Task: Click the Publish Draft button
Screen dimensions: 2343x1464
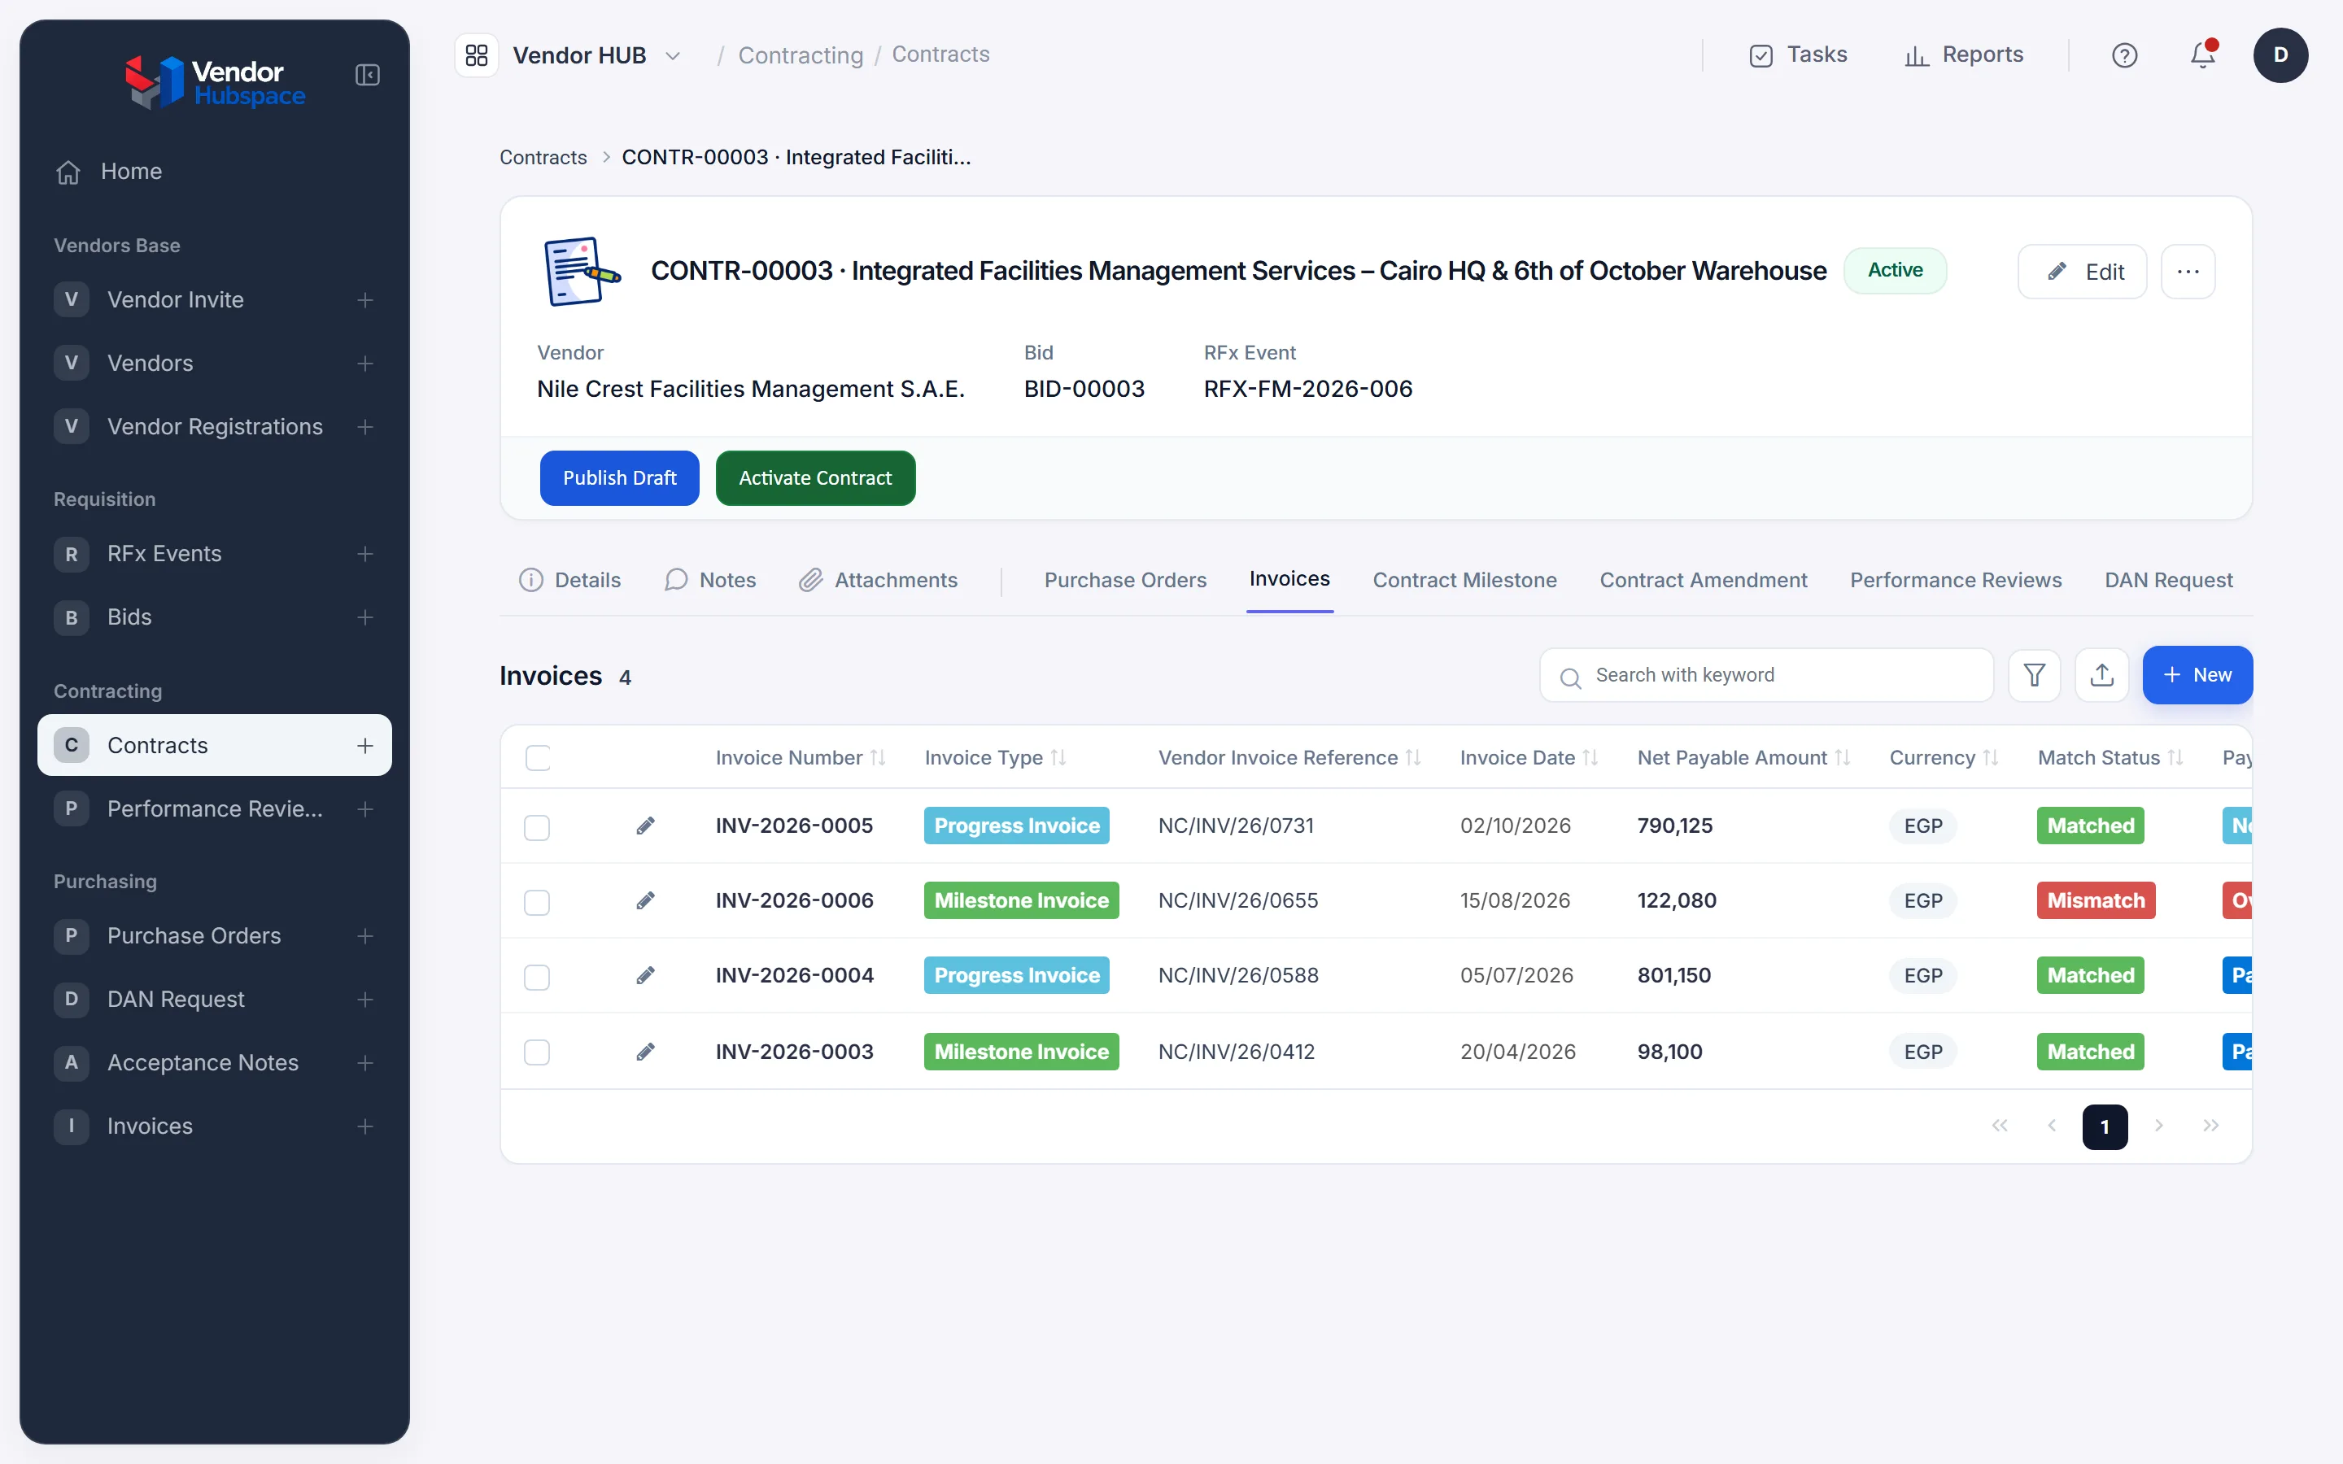Action: tap(620, 478)
